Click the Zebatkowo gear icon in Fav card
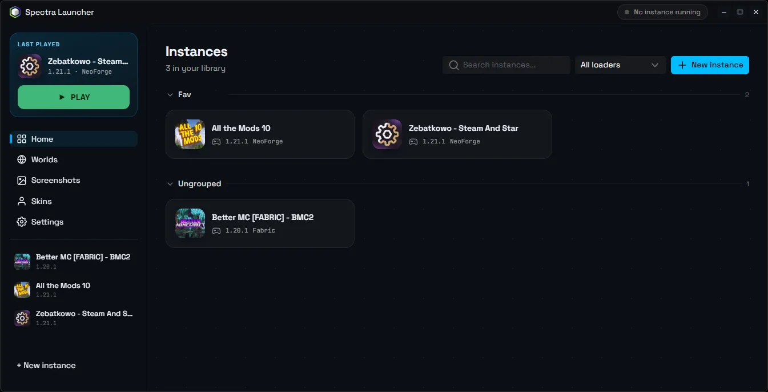768x392 pixels. click(x=387, y=134)
